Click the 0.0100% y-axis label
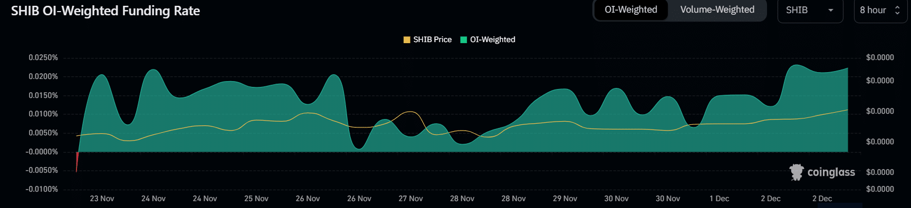 pyautogui.click(x=43, y=114)
